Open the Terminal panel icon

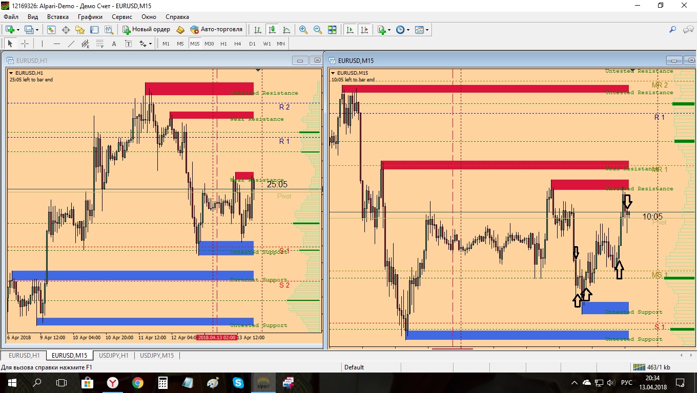[94, 30]
